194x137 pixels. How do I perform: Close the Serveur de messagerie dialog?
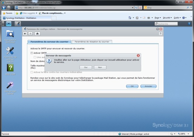[138, 56]
